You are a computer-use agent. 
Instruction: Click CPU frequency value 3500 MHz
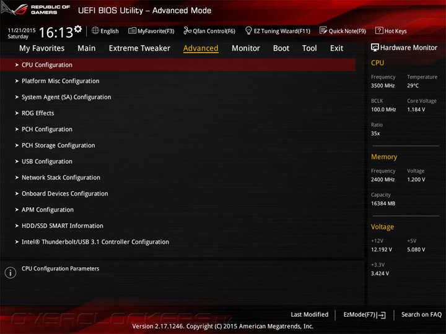pyautogui.click(x=383, y=85)
